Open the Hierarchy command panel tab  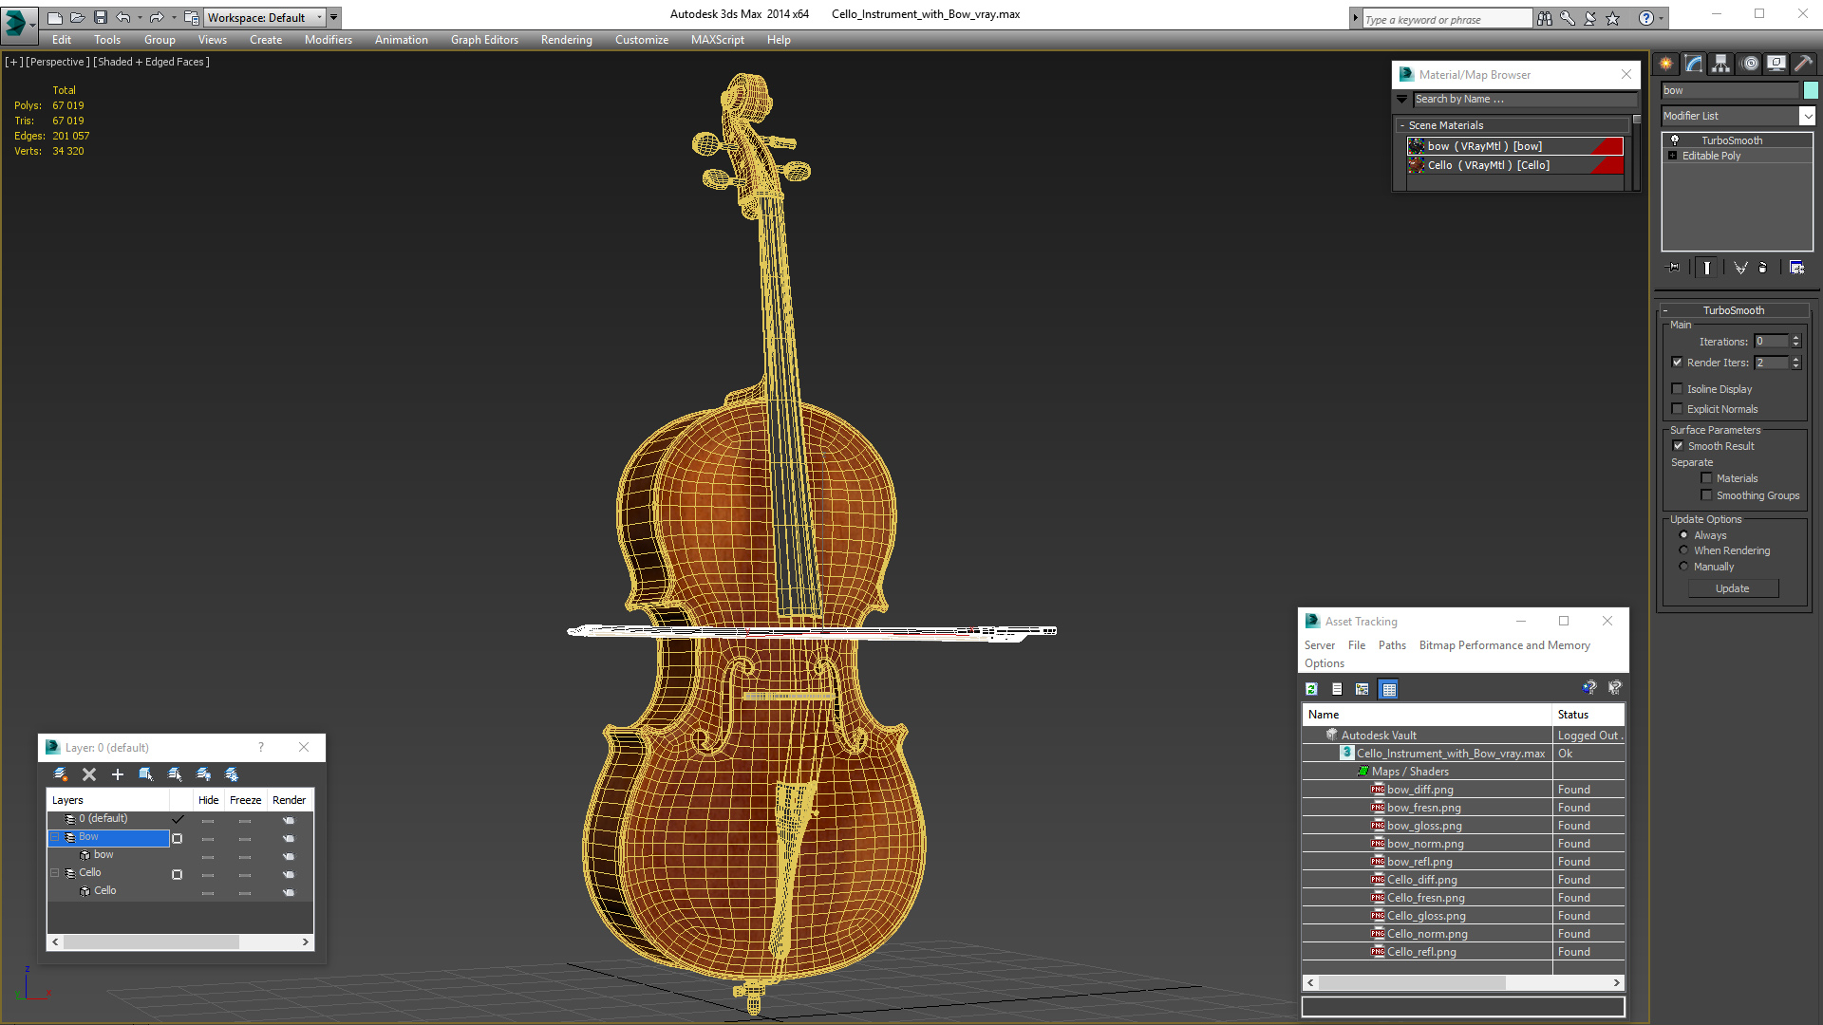(x=1721, y=64)
